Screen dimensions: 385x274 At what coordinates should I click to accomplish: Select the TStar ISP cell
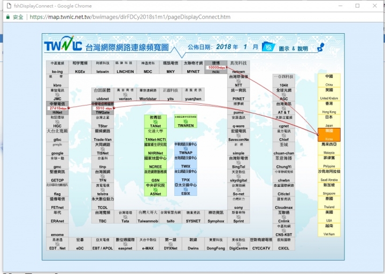[103, 121]
